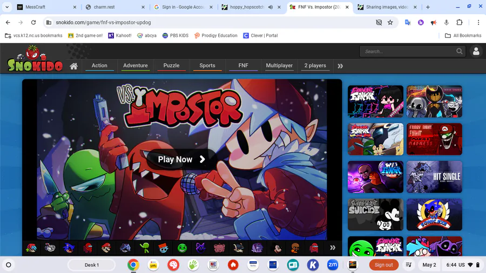This screenshot has height=273, width=486.
Task: Go back to previous page
Action: [x=8, y=22]
